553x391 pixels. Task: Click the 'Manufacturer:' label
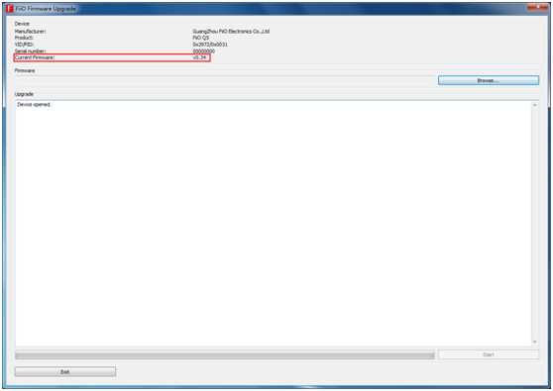[30, 32]
